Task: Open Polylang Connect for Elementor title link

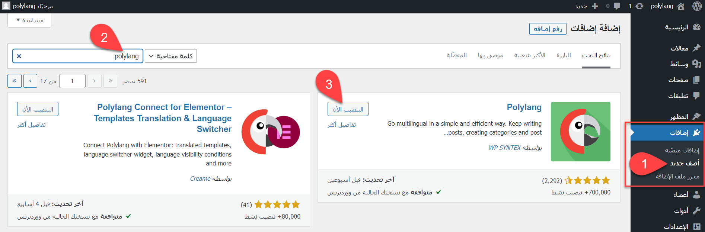Action: coord(163,118)
